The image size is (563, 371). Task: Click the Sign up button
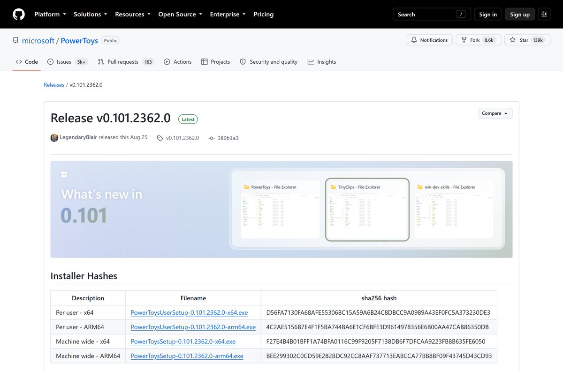tap(520, 14)
